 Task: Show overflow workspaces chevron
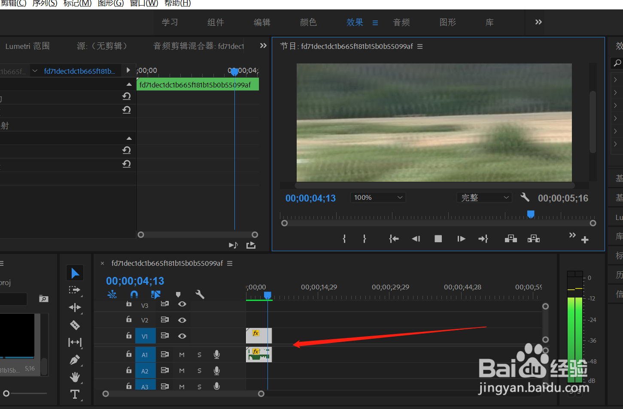point(538,22)
